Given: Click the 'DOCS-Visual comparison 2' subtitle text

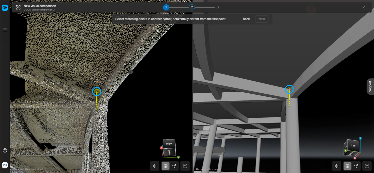Looking at the screenshot, I should 39,10.
